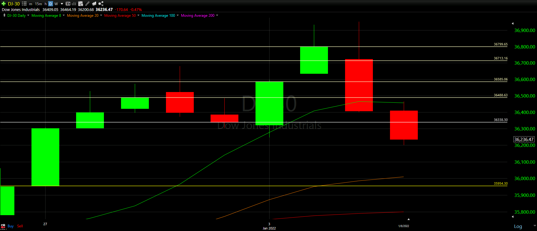This screenshot has height=231, width=537.
Task: Click the Moving Average 20 label
Action: (x=83, y=16)
